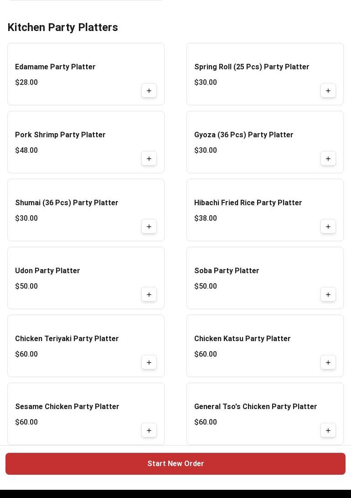Add Chicken Teriyaki Party Platter
Screen dimensions: 351x498
click(149, 363)
